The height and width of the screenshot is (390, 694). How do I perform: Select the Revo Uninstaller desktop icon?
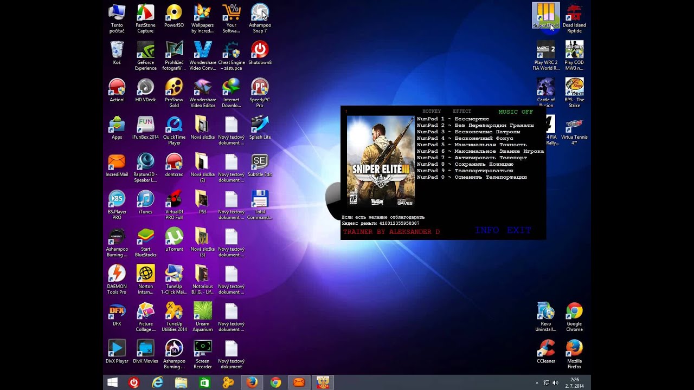click(x=545, y=317)
